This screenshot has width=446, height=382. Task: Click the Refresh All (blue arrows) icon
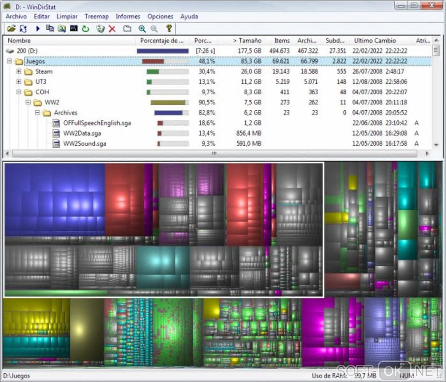[23, 29]
